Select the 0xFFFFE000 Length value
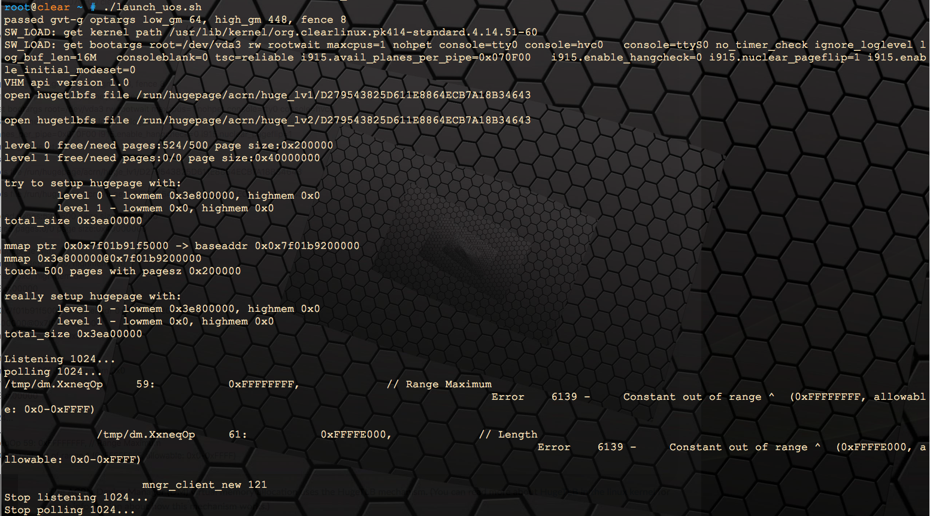The height and width of the screenshot is (516, 930). coord(356,434)
